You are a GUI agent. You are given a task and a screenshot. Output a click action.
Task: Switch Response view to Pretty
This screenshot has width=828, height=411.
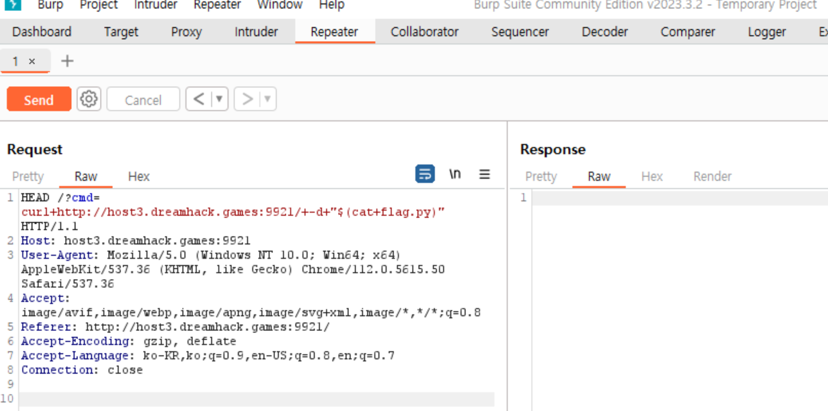tap(541, 176)
